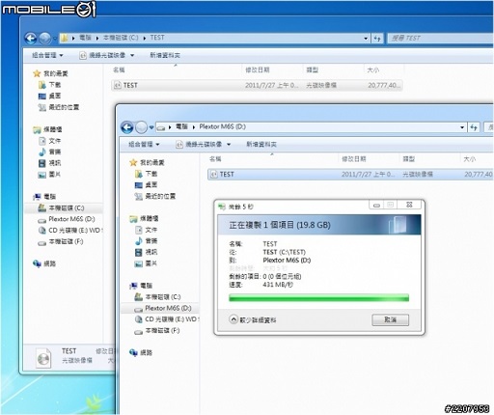Screen dimensions: 494x415
Task: Open Desktop in TEST window sidebar
Action: 50,96
